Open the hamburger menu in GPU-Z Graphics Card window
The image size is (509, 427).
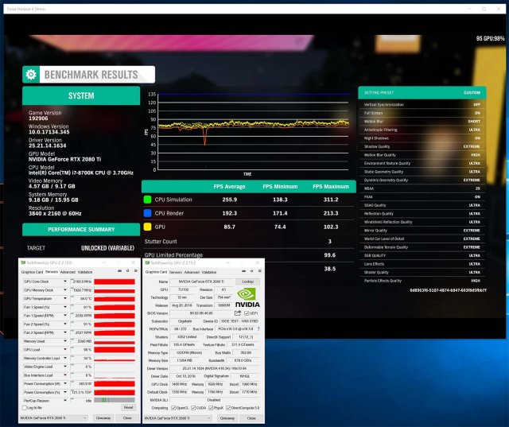coord(259,271)
